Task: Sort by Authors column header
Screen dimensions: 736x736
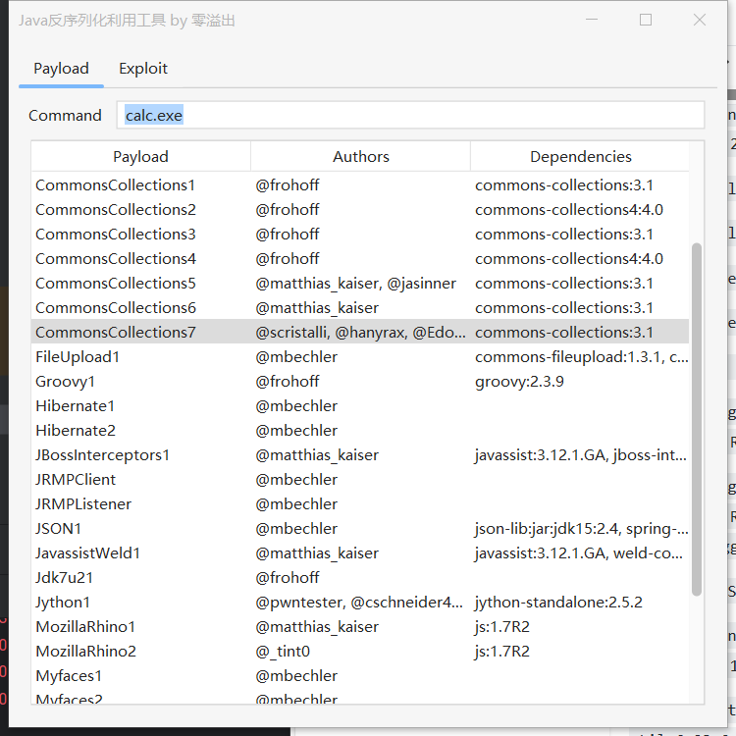Action: coord(360,156)
